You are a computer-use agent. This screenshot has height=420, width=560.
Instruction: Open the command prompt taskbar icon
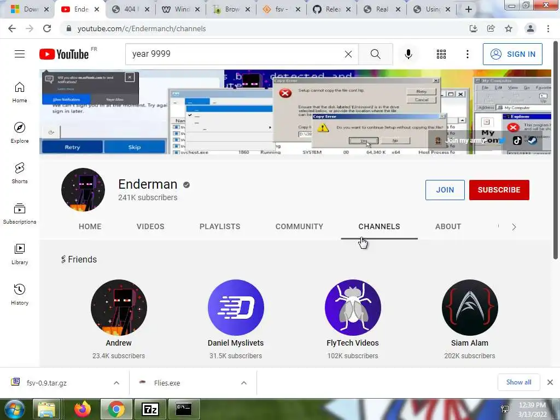tap(184, 409)
